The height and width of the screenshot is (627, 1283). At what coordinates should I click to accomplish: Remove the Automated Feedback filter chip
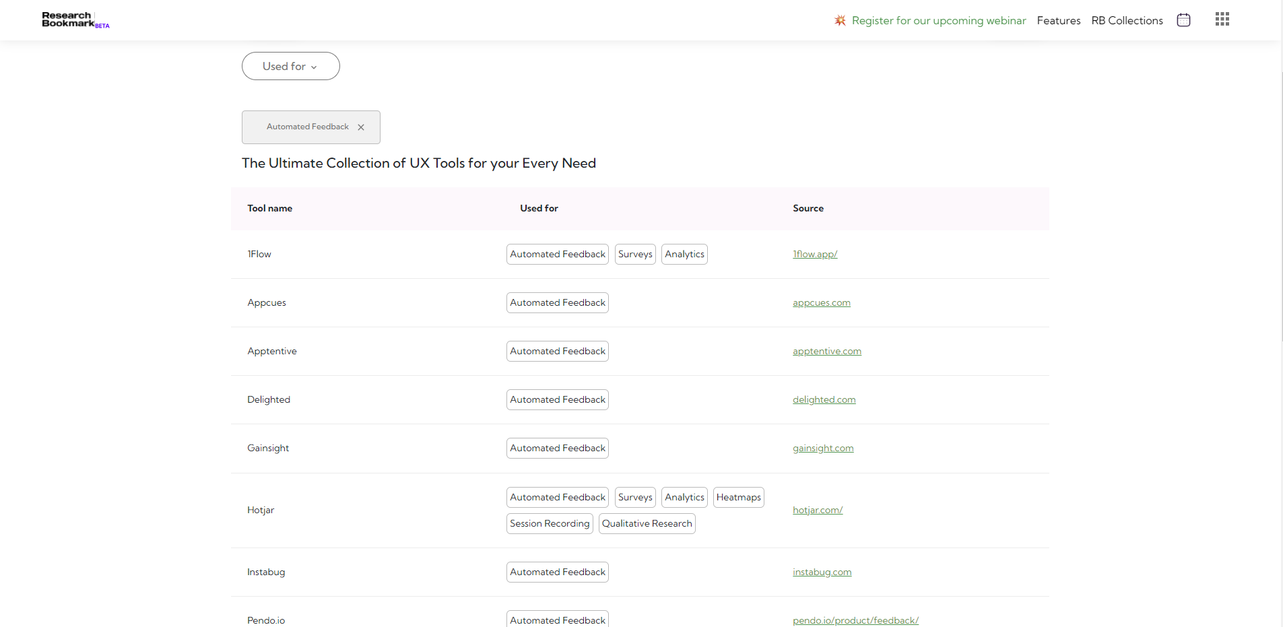[361, 127]
